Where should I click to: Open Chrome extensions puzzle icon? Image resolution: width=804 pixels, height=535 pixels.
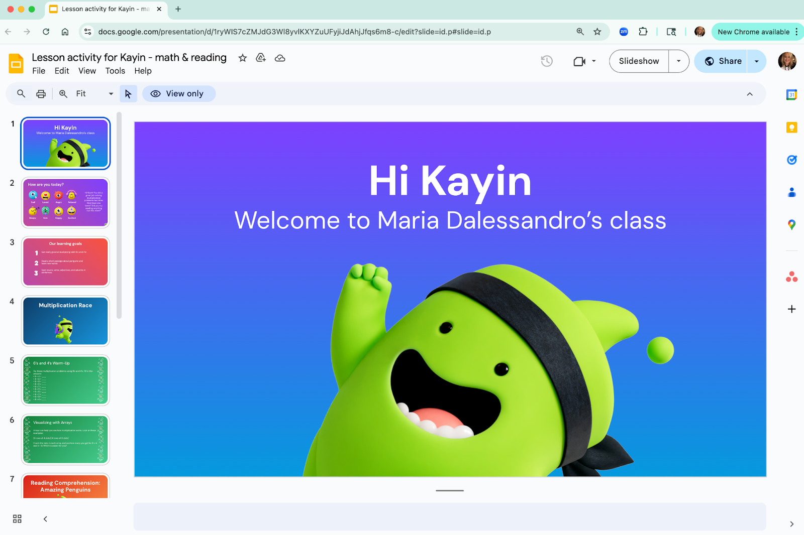click(643, 32)
